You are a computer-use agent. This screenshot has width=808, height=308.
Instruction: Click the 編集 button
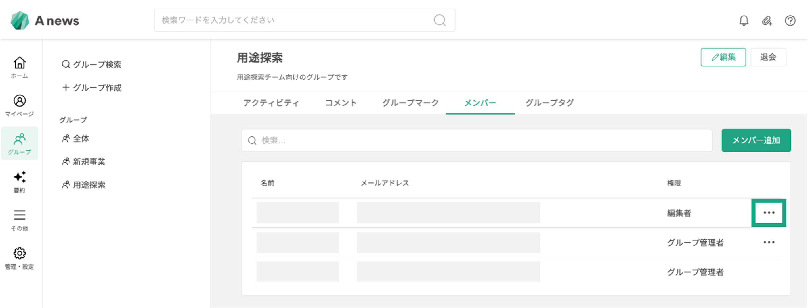[x=723, y=57]
